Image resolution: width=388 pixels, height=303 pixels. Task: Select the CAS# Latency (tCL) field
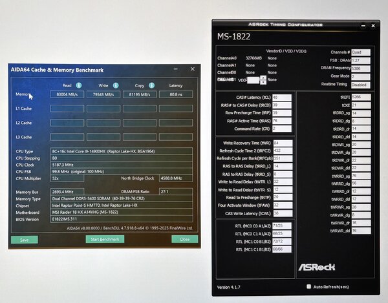click(282, 98)
